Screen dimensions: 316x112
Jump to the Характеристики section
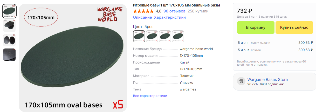(170, 17)
